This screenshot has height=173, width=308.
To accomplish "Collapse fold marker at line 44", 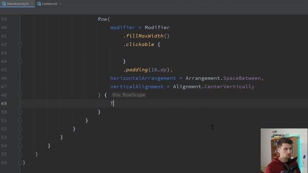I will point(20,62).
